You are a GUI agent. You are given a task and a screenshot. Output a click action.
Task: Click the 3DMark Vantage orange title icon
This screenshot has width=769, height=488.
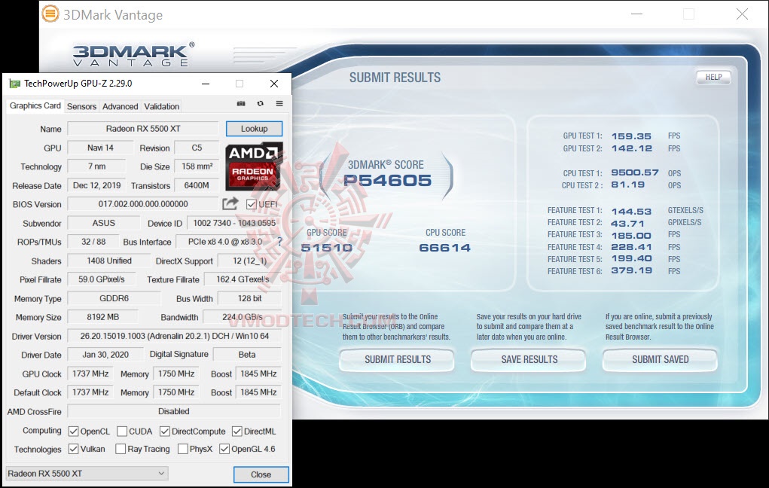(50, 14)
